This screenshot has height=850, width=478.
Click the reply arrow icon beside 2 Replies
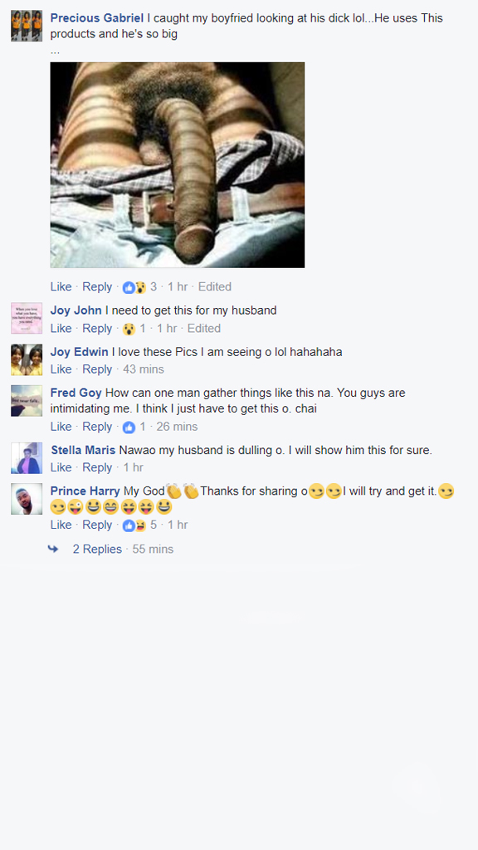pyautogui.click(x=53, y=550)
